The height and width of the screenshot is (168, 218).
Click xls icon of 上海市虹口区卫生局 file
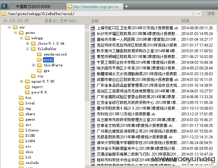pos(93,28)
